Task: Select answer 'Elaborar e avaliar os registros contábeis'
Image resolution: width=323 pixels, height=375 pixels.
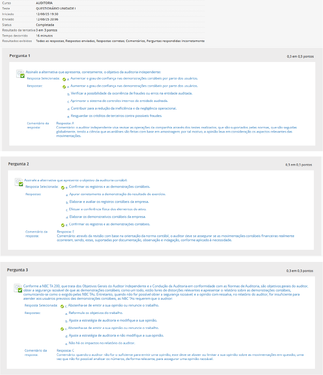Action: click(109, 202)
